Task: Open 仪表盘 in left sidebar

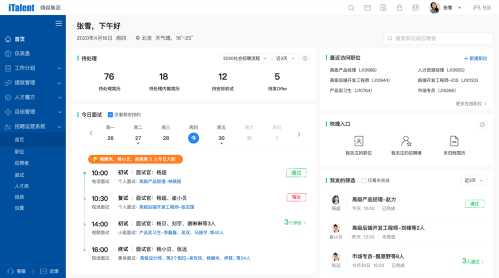Action: (22, 53)
